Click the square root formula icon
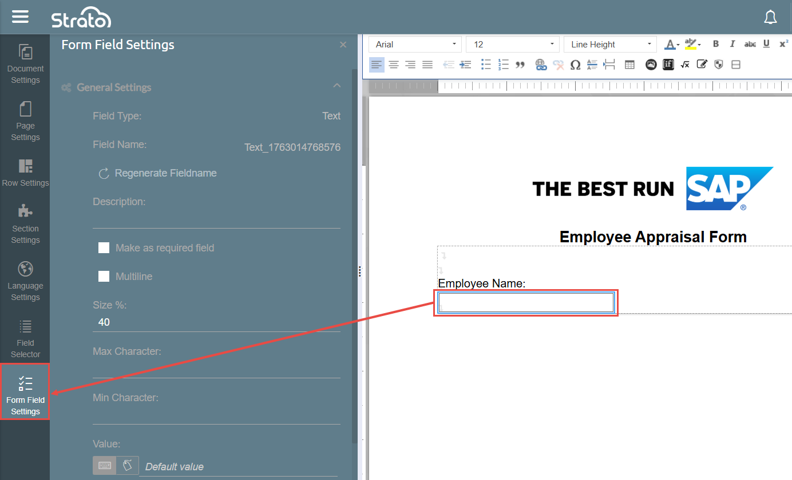792x480 pixels. point(685,65)
